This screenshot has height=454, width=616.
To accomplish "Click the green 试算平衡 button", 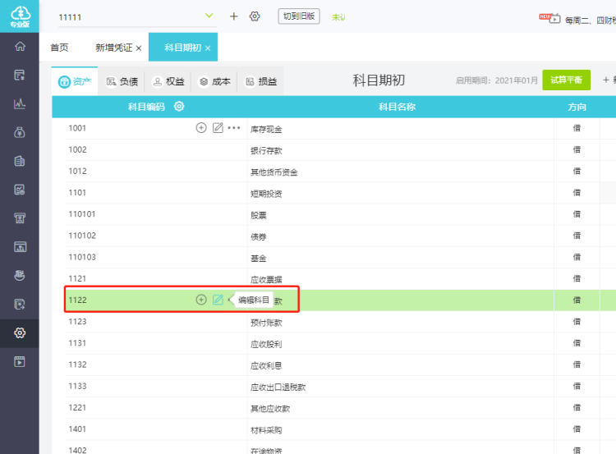I will click(566, 80).
